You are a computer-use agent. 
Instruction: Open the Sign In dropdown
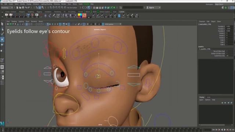(x=153, y=7)
